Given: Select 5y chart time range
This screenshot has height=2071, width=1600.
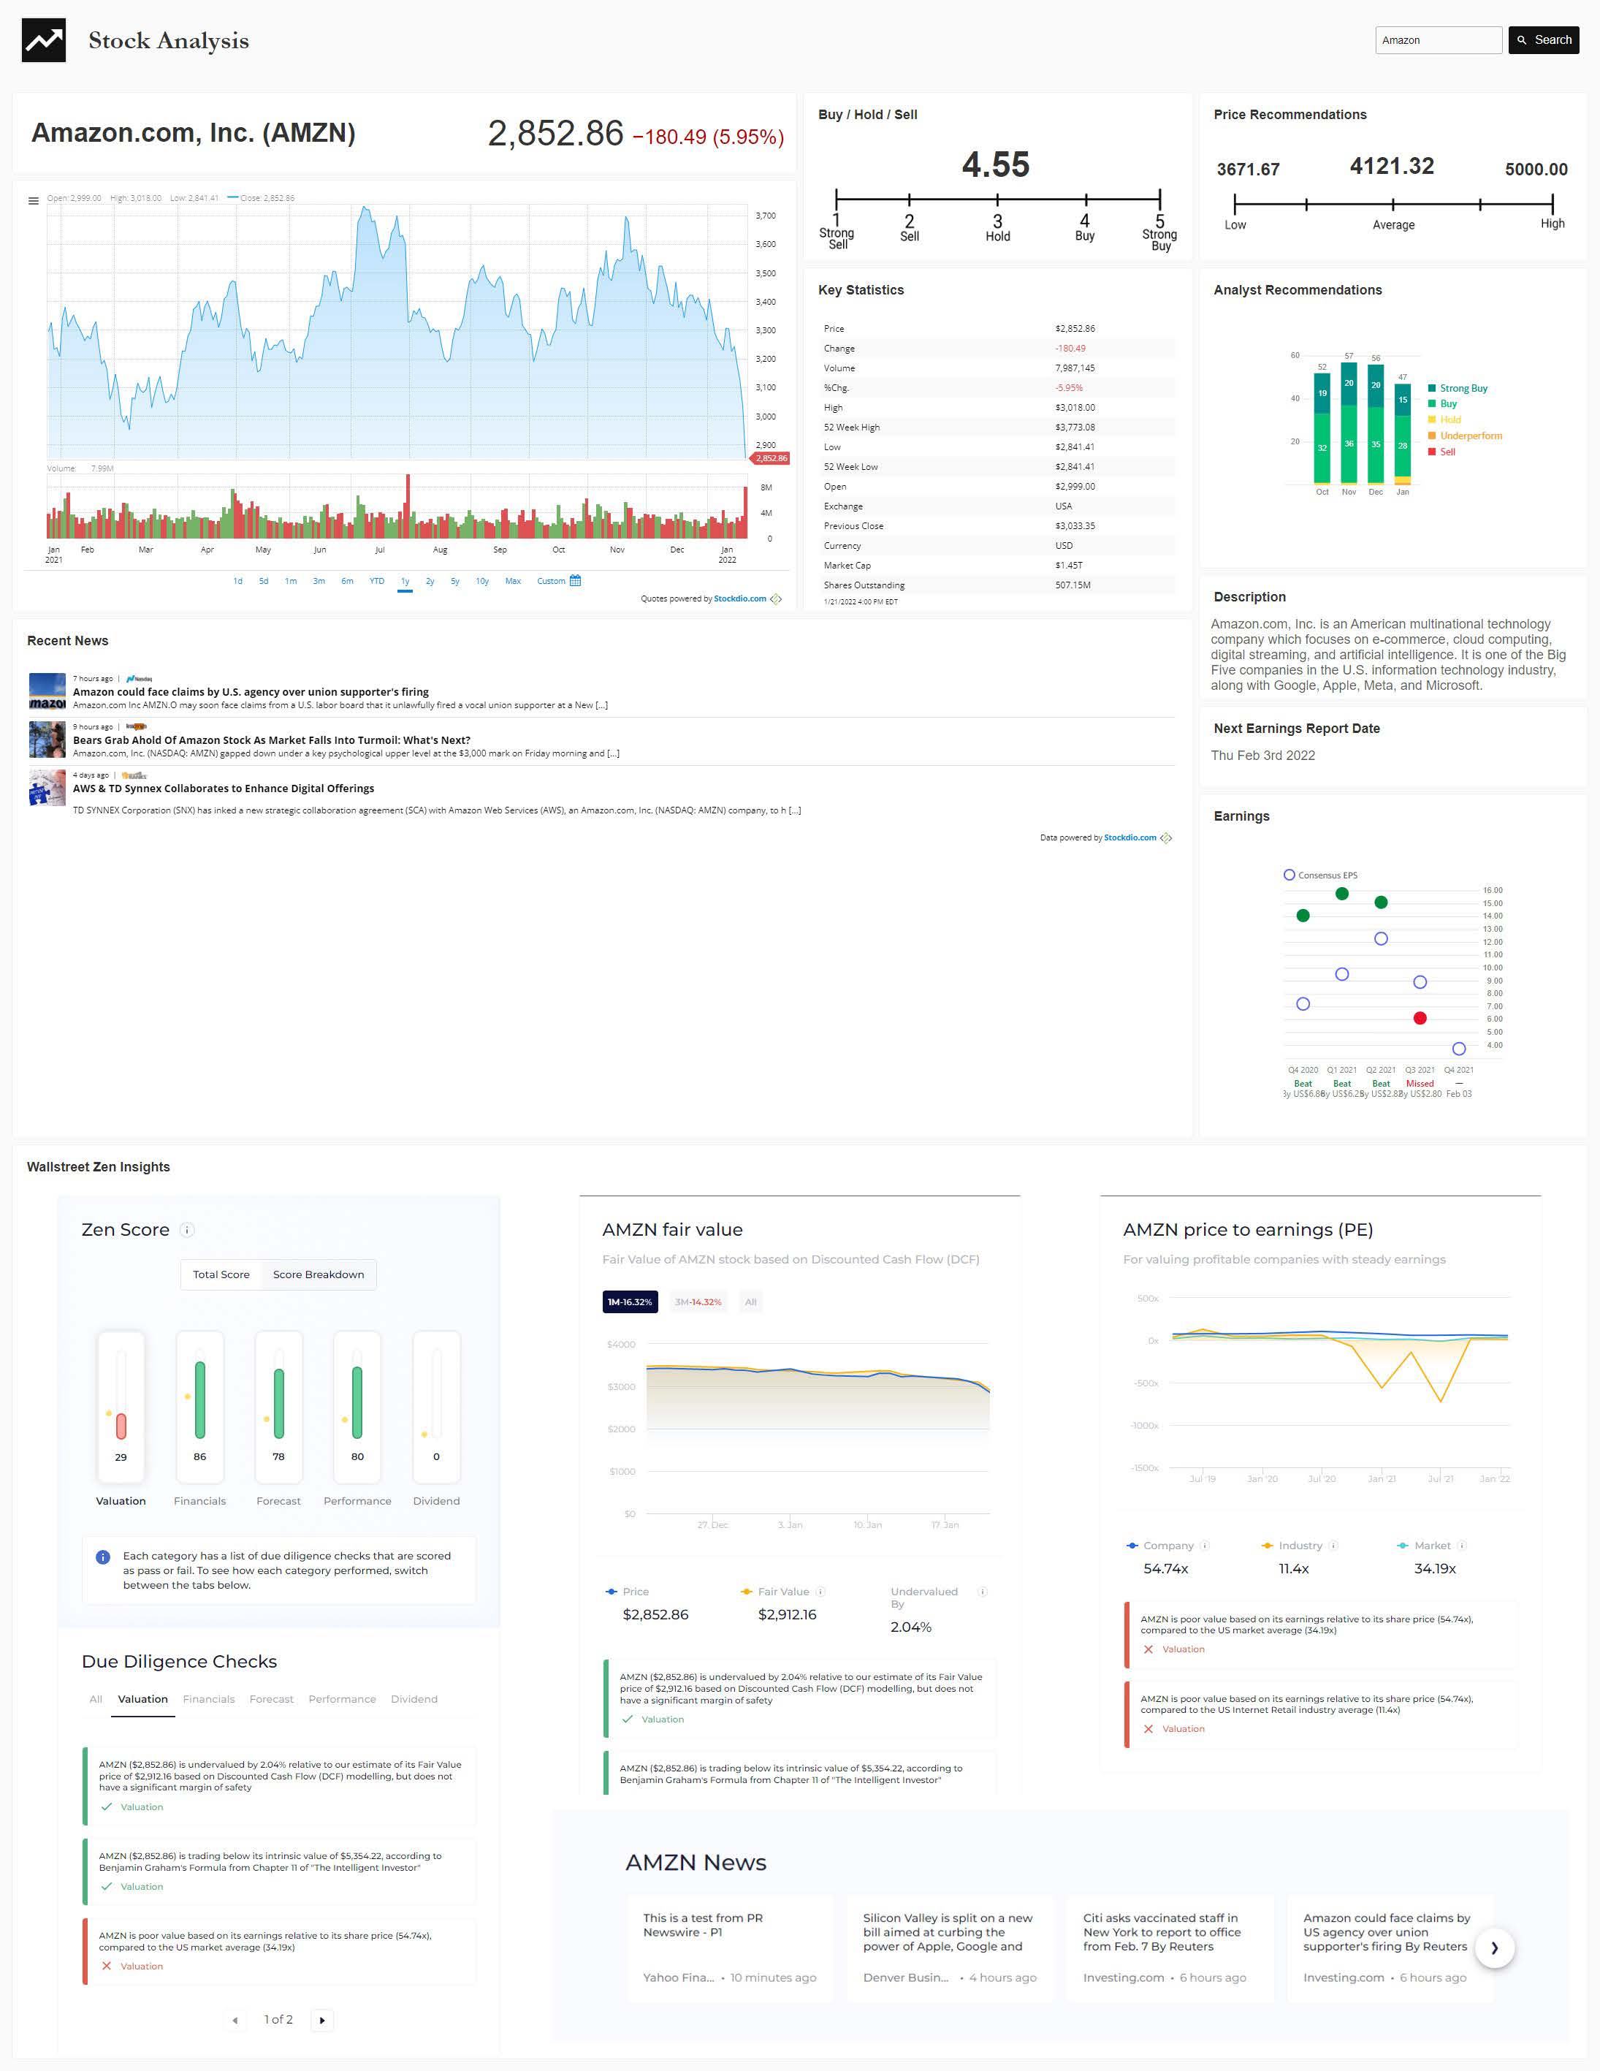Looking at the screenshot, I should point(455,580).
